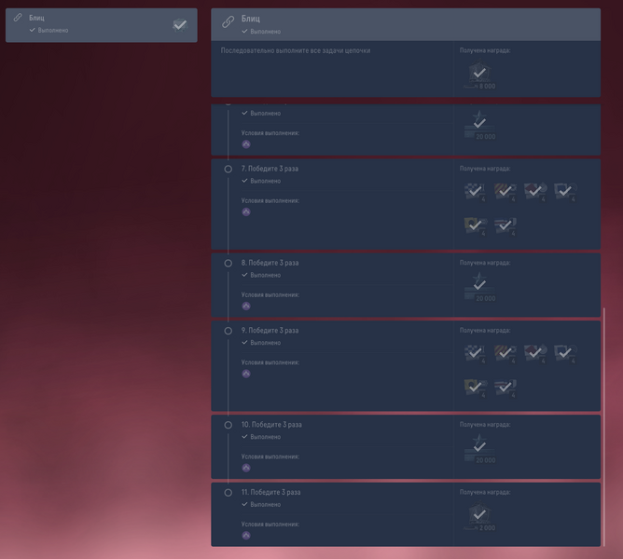Click the purple condition icon under task 9
623x559 pixels.
(246, 374)
